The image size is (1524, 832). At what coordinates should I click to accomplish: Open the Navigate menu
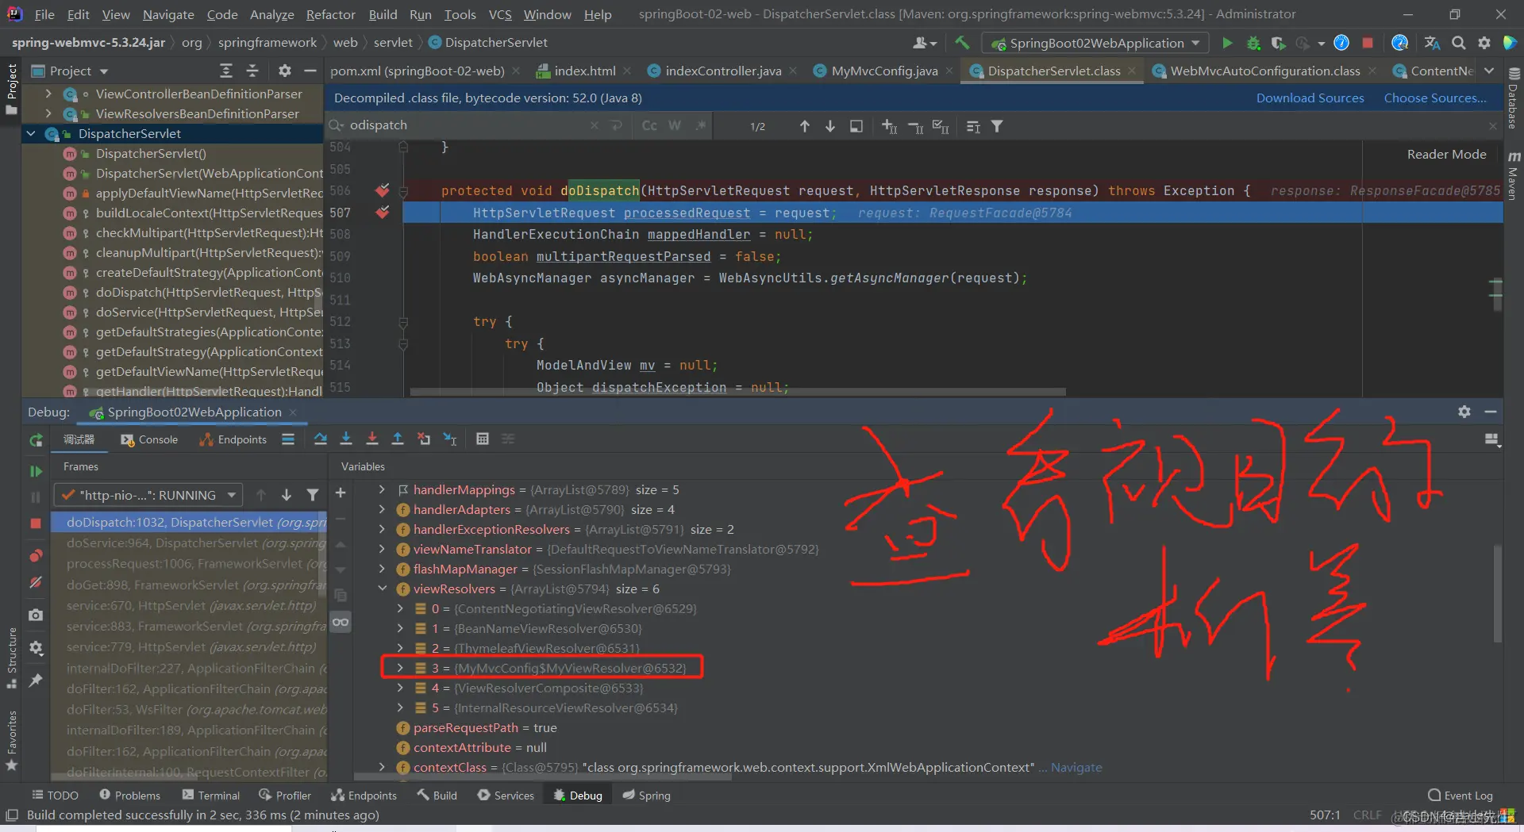pyautogui.click(x=168, y=14)
